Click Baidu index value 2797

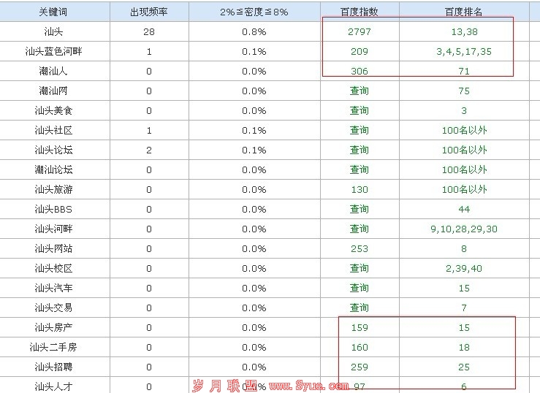point(359,32)
